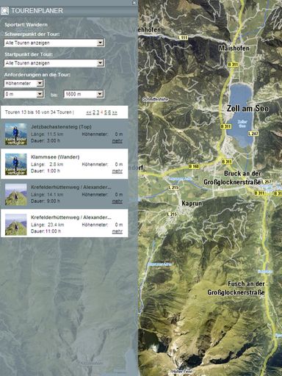Viewport: 282px width, 376px height.
Task: Click Klammsee tour thumbnail image
Action: click(16, 164)
